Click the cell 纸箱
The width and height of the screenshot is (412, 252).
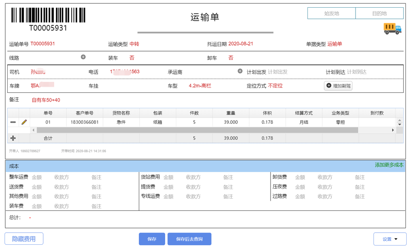[158, 122]
